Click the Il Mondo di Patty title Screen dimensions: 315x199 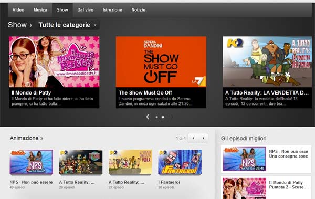[x=31, y=92]
